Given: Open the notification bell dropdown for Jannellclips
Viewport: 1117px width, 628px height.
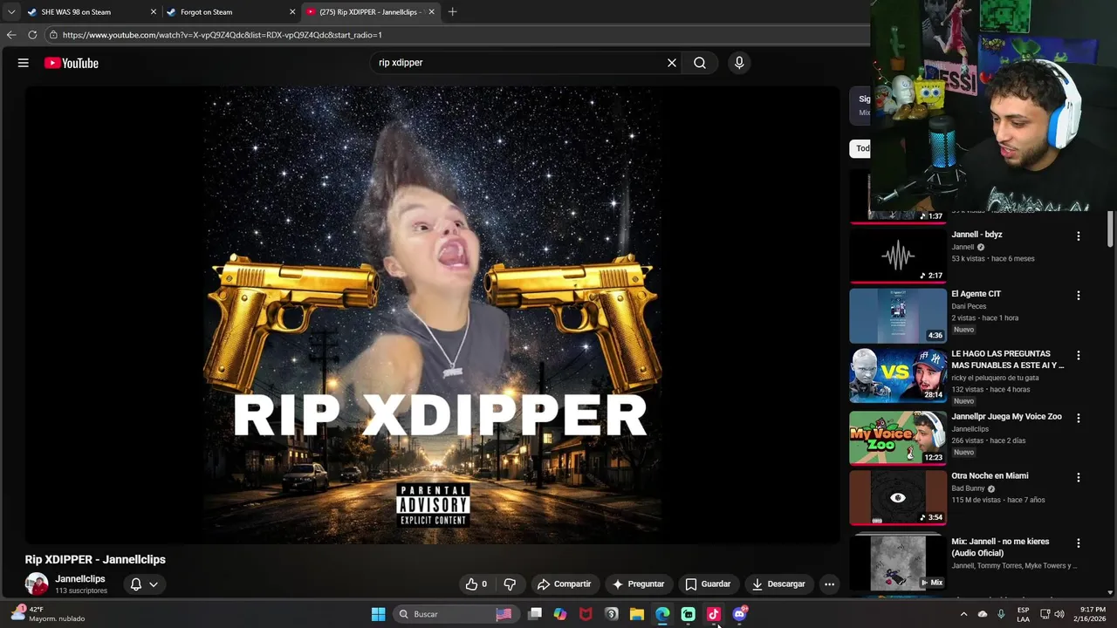Looking at the screenshot, I should pos(144,584).
